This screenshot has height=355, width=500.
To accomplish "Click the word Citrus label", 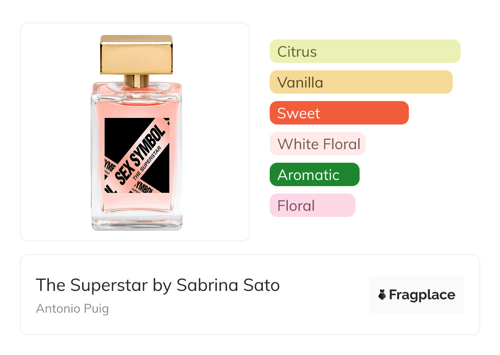I will pos(297,52).
